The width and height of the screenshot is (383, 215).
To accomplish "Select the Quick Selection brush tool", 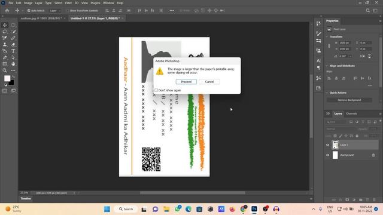I will pyautogui.click(x=13, y=32).
